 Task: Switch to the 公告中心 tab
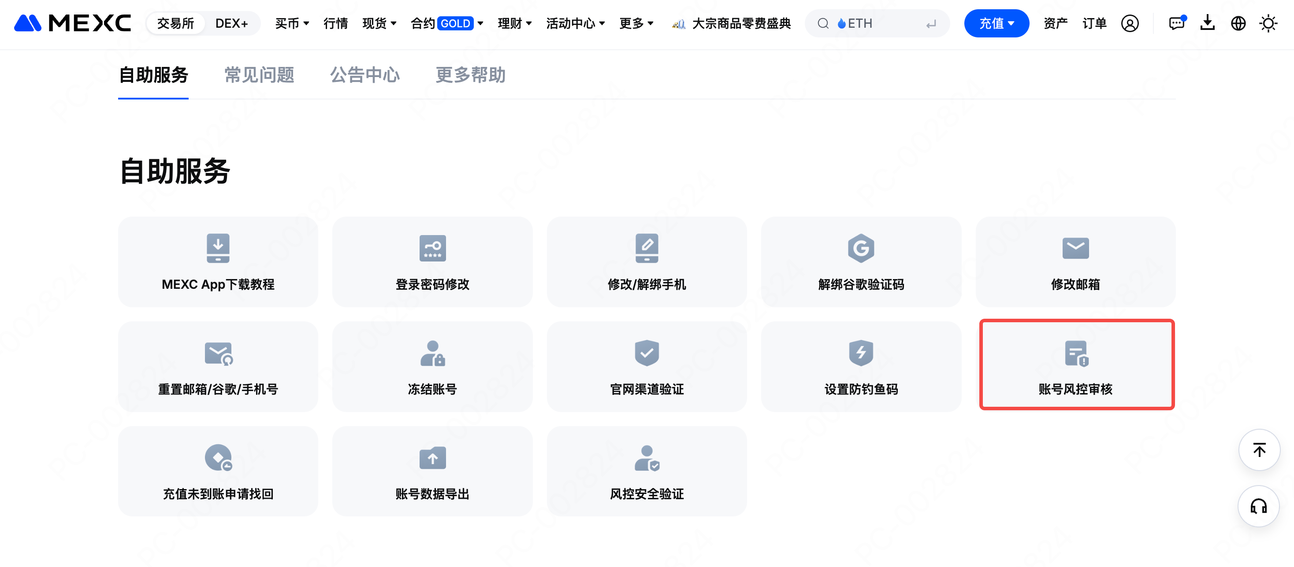[x=364, y=75]
